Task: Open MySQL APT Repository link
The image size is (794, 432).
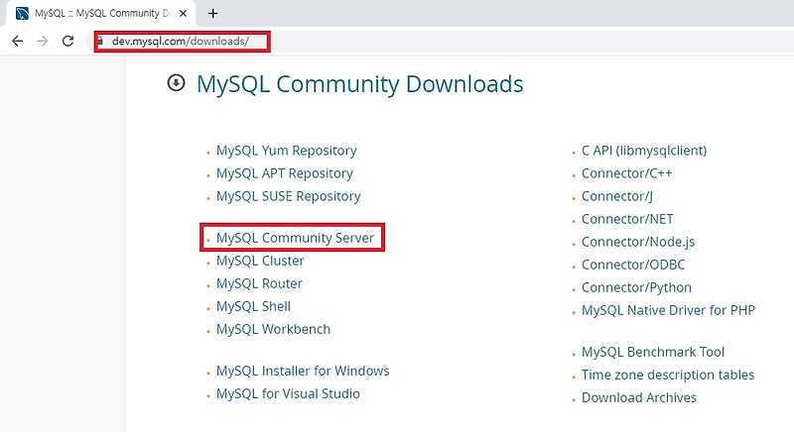Action: point(285,173)
